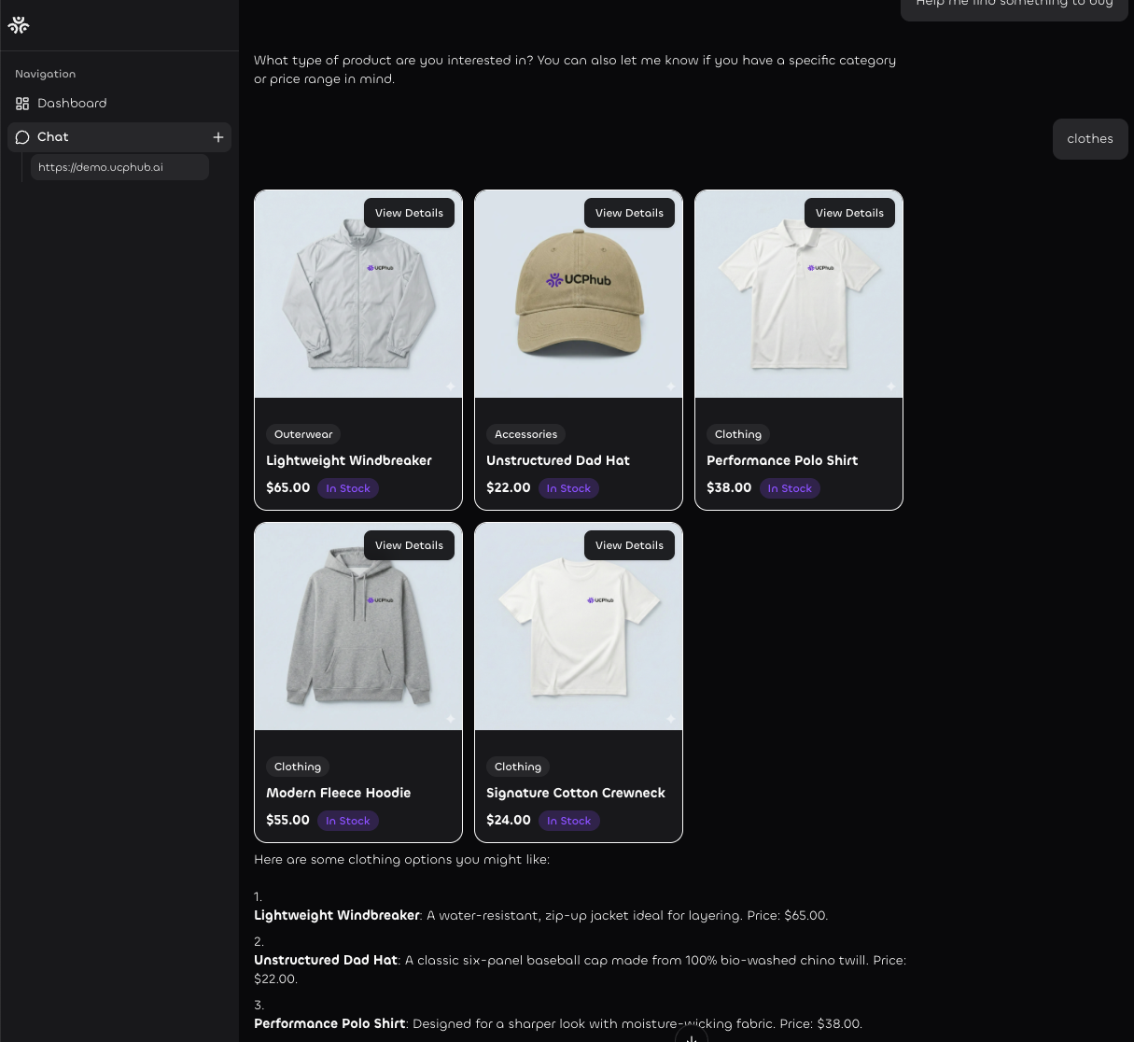The width and height of the screenshot is (1134, 1042).
Task: Click sparkle icon on Polo Shirt image
Action: coord(890,386)
